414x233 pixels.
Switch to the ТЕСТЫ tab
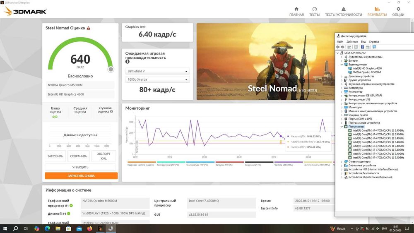click(314, 12)
